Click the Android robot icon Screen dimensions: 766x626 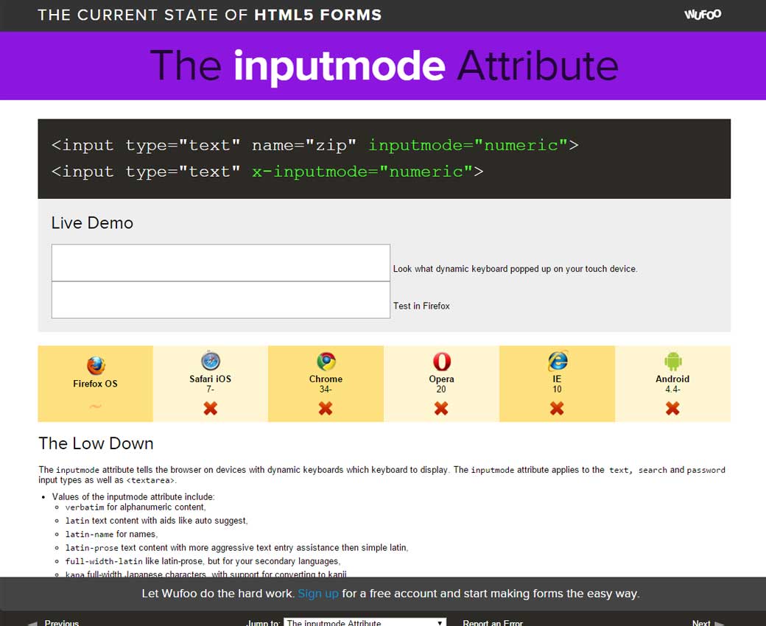pos(672,361)
